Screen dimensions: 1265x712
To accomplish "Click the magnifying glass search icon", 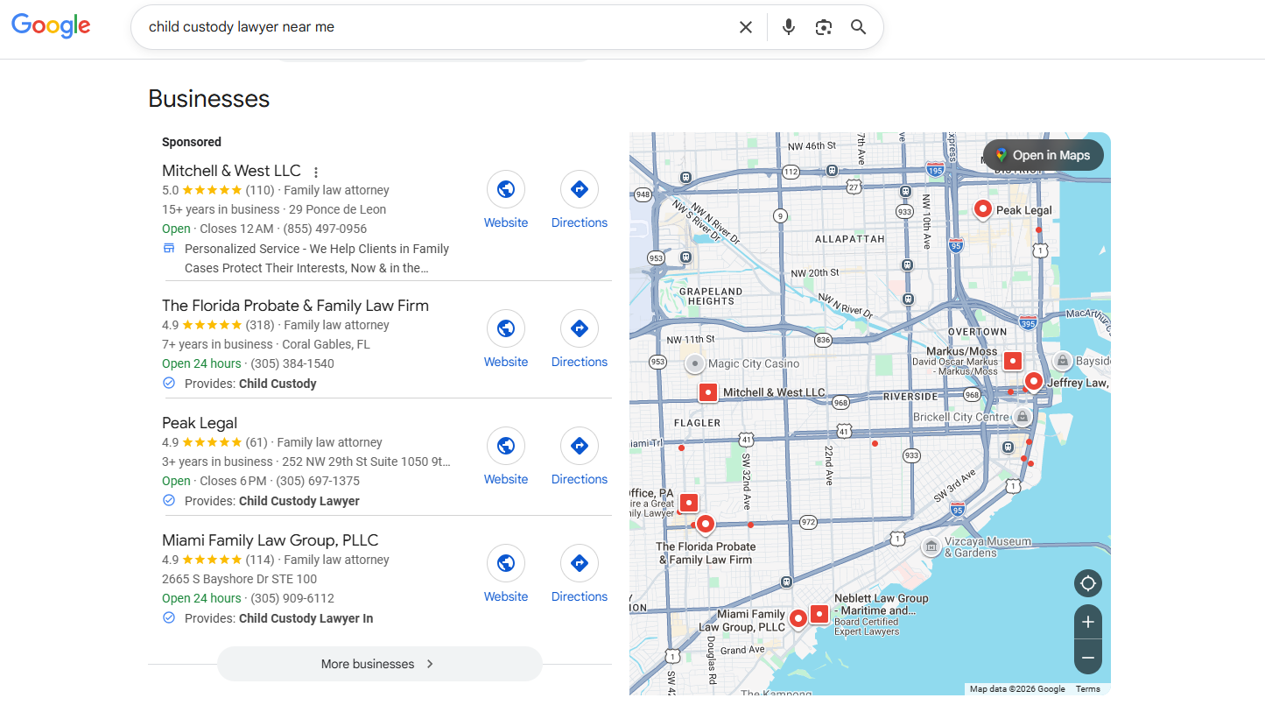I will point(858,27).
